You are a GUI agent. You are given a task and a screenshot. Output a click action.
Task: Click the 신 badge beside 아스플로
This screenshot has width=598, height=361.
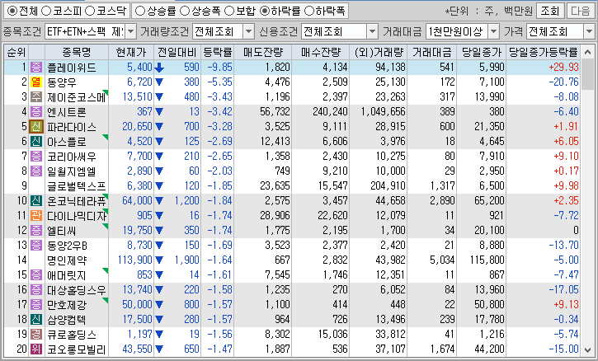[x=36, y=142]
